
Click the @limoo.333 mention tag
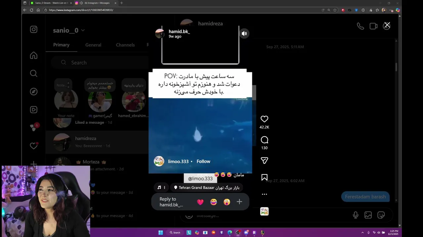pos(200,178)
